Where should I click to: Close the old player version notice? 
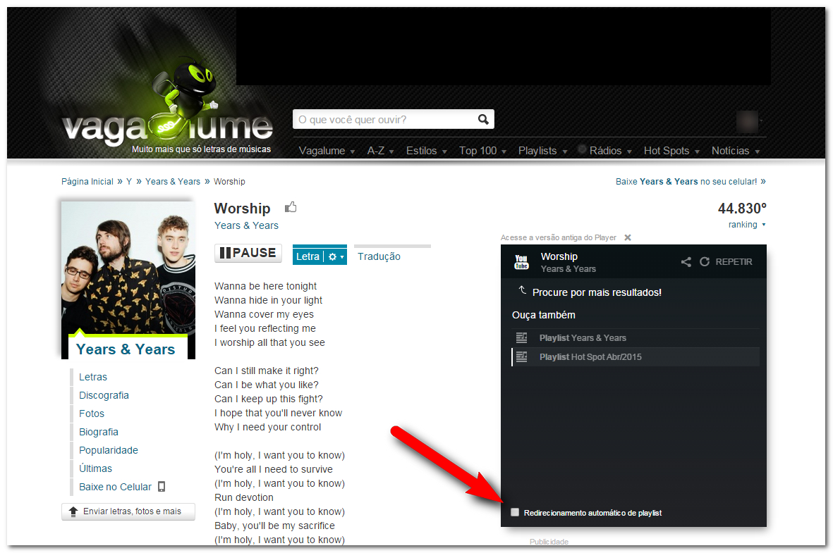pyautogui.click(x=628, y=237)
